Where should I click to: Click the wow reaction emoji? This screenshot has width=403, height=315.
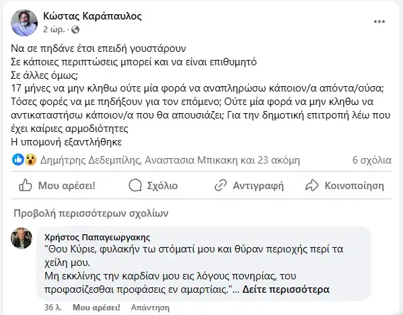click(30, 160)
